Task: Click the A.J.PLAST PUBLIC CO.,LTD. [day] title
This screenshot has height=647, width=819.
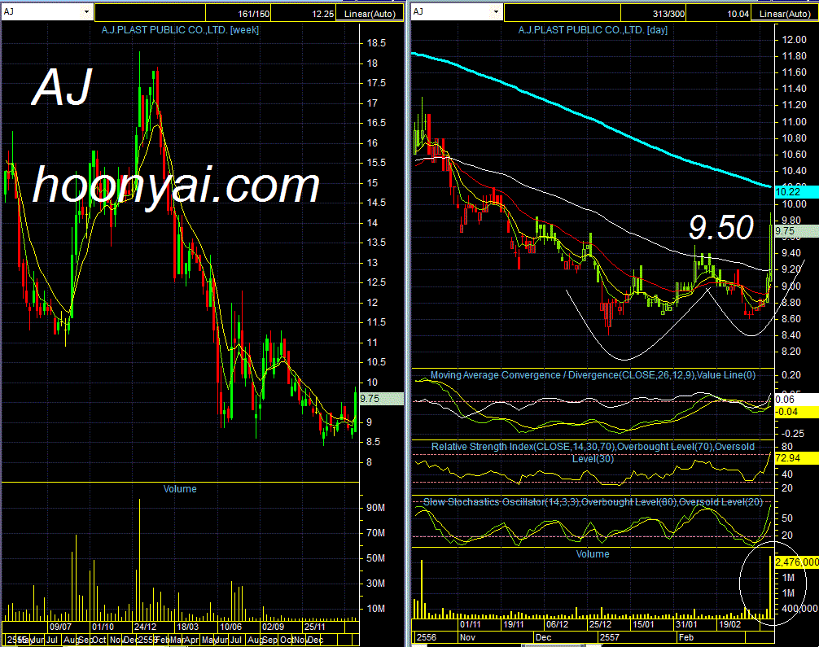Action: (593, 30)
